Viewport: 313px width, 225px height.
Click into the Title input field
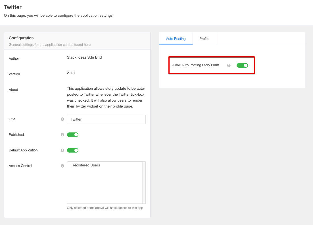(106, 119)
